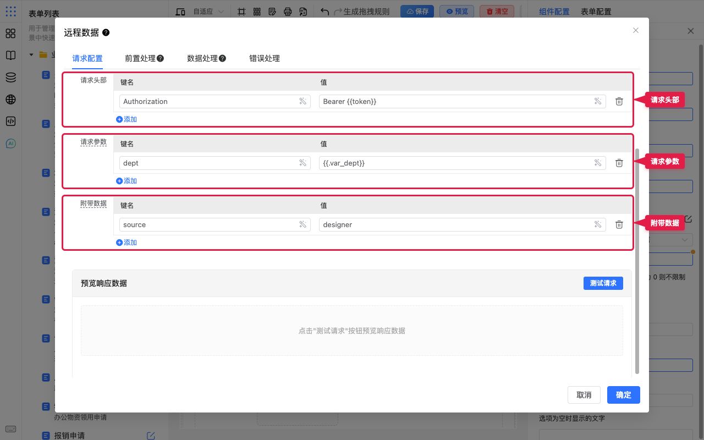This screenshot has width=704, height=440.
Task: Switch to the 数据处理 tab
Action: [x=202, y=58]
